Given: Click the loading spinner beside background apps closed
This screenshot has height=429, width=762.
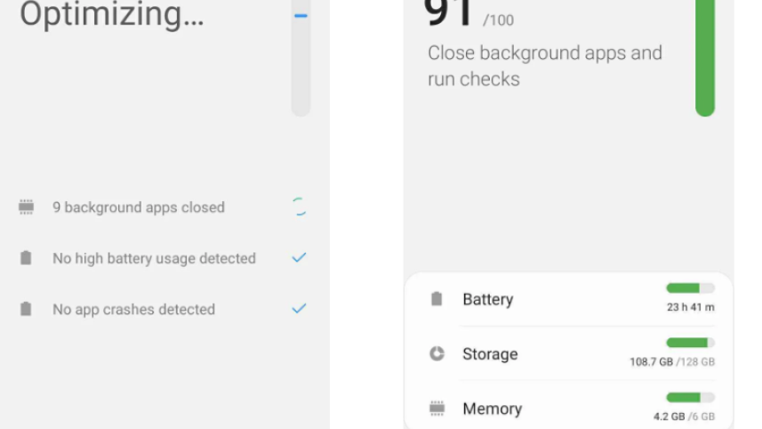Looking at the screenshot, I should point(300,207).
